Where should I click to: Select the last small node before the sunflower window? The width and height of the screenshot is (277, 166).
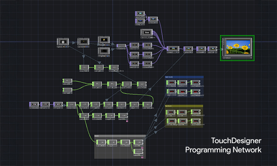[213, 49]
